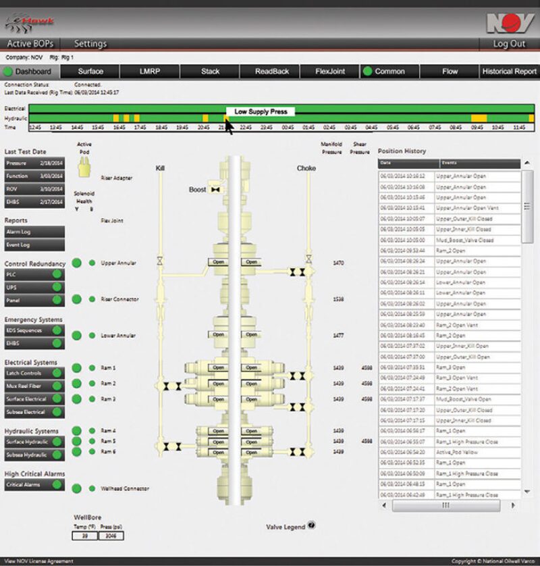Select the Critical Alarms status button
The height and width of the screenshot is (566, 540).
34,484
